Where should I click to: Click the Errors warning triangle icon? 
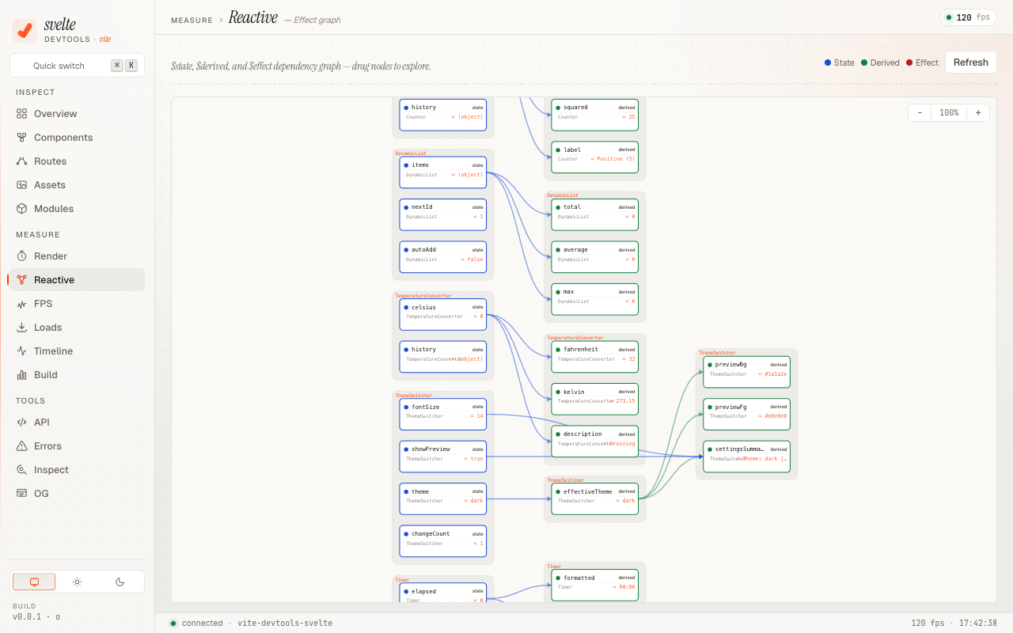coord(22,446)
